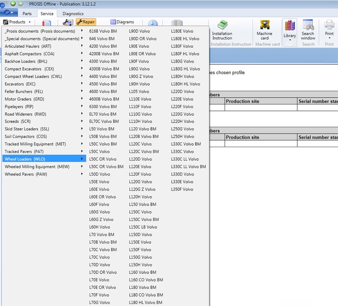Select L110H Volvo model

tap(140, 121)
